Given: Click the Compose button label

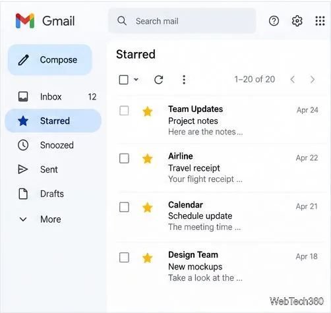Looking at the screenshot, I should click(59, 60).
